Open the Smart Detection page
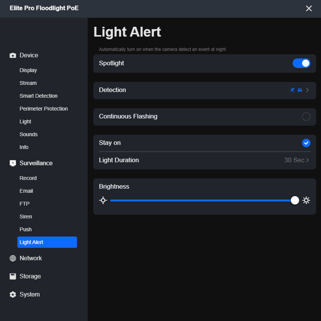Viewport: 321px width, 321px height. point(38,95)
